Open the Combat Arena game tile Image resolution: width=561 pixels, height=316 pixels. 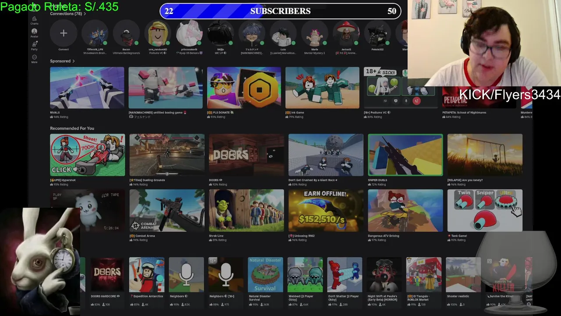coord(167,211)
